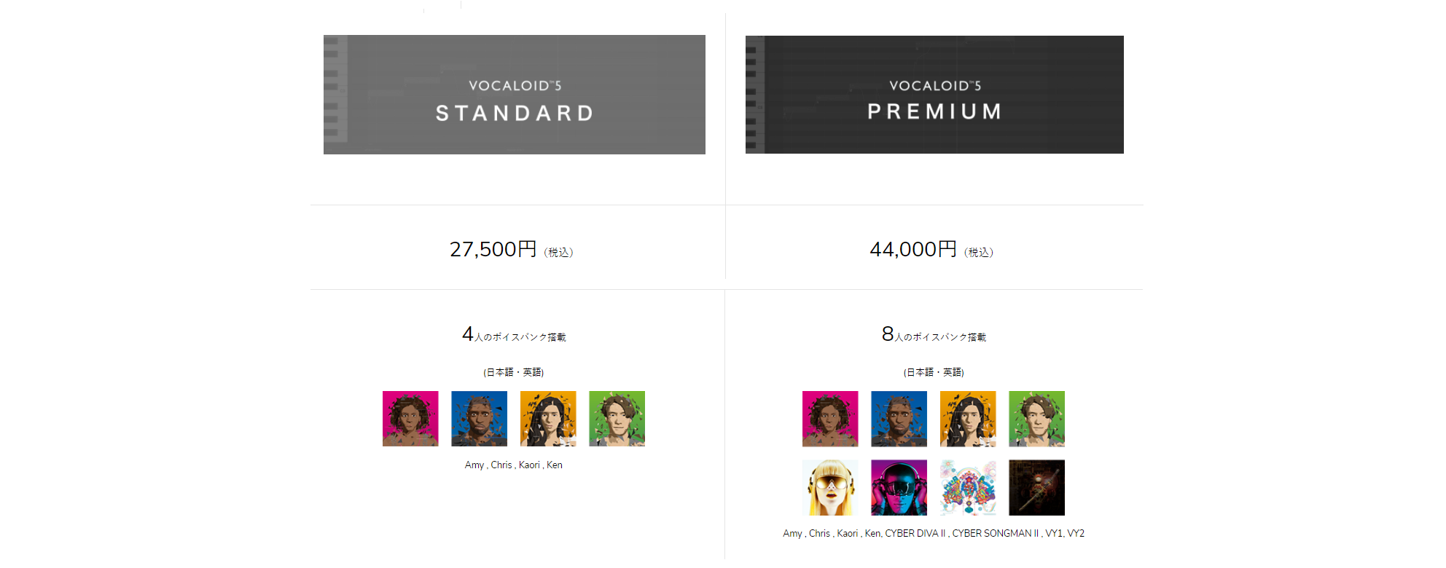The width and height of the screenshot is (1446, 568).
Task: Click Chris's blue portrait under Premium
Action: (899, 419)
